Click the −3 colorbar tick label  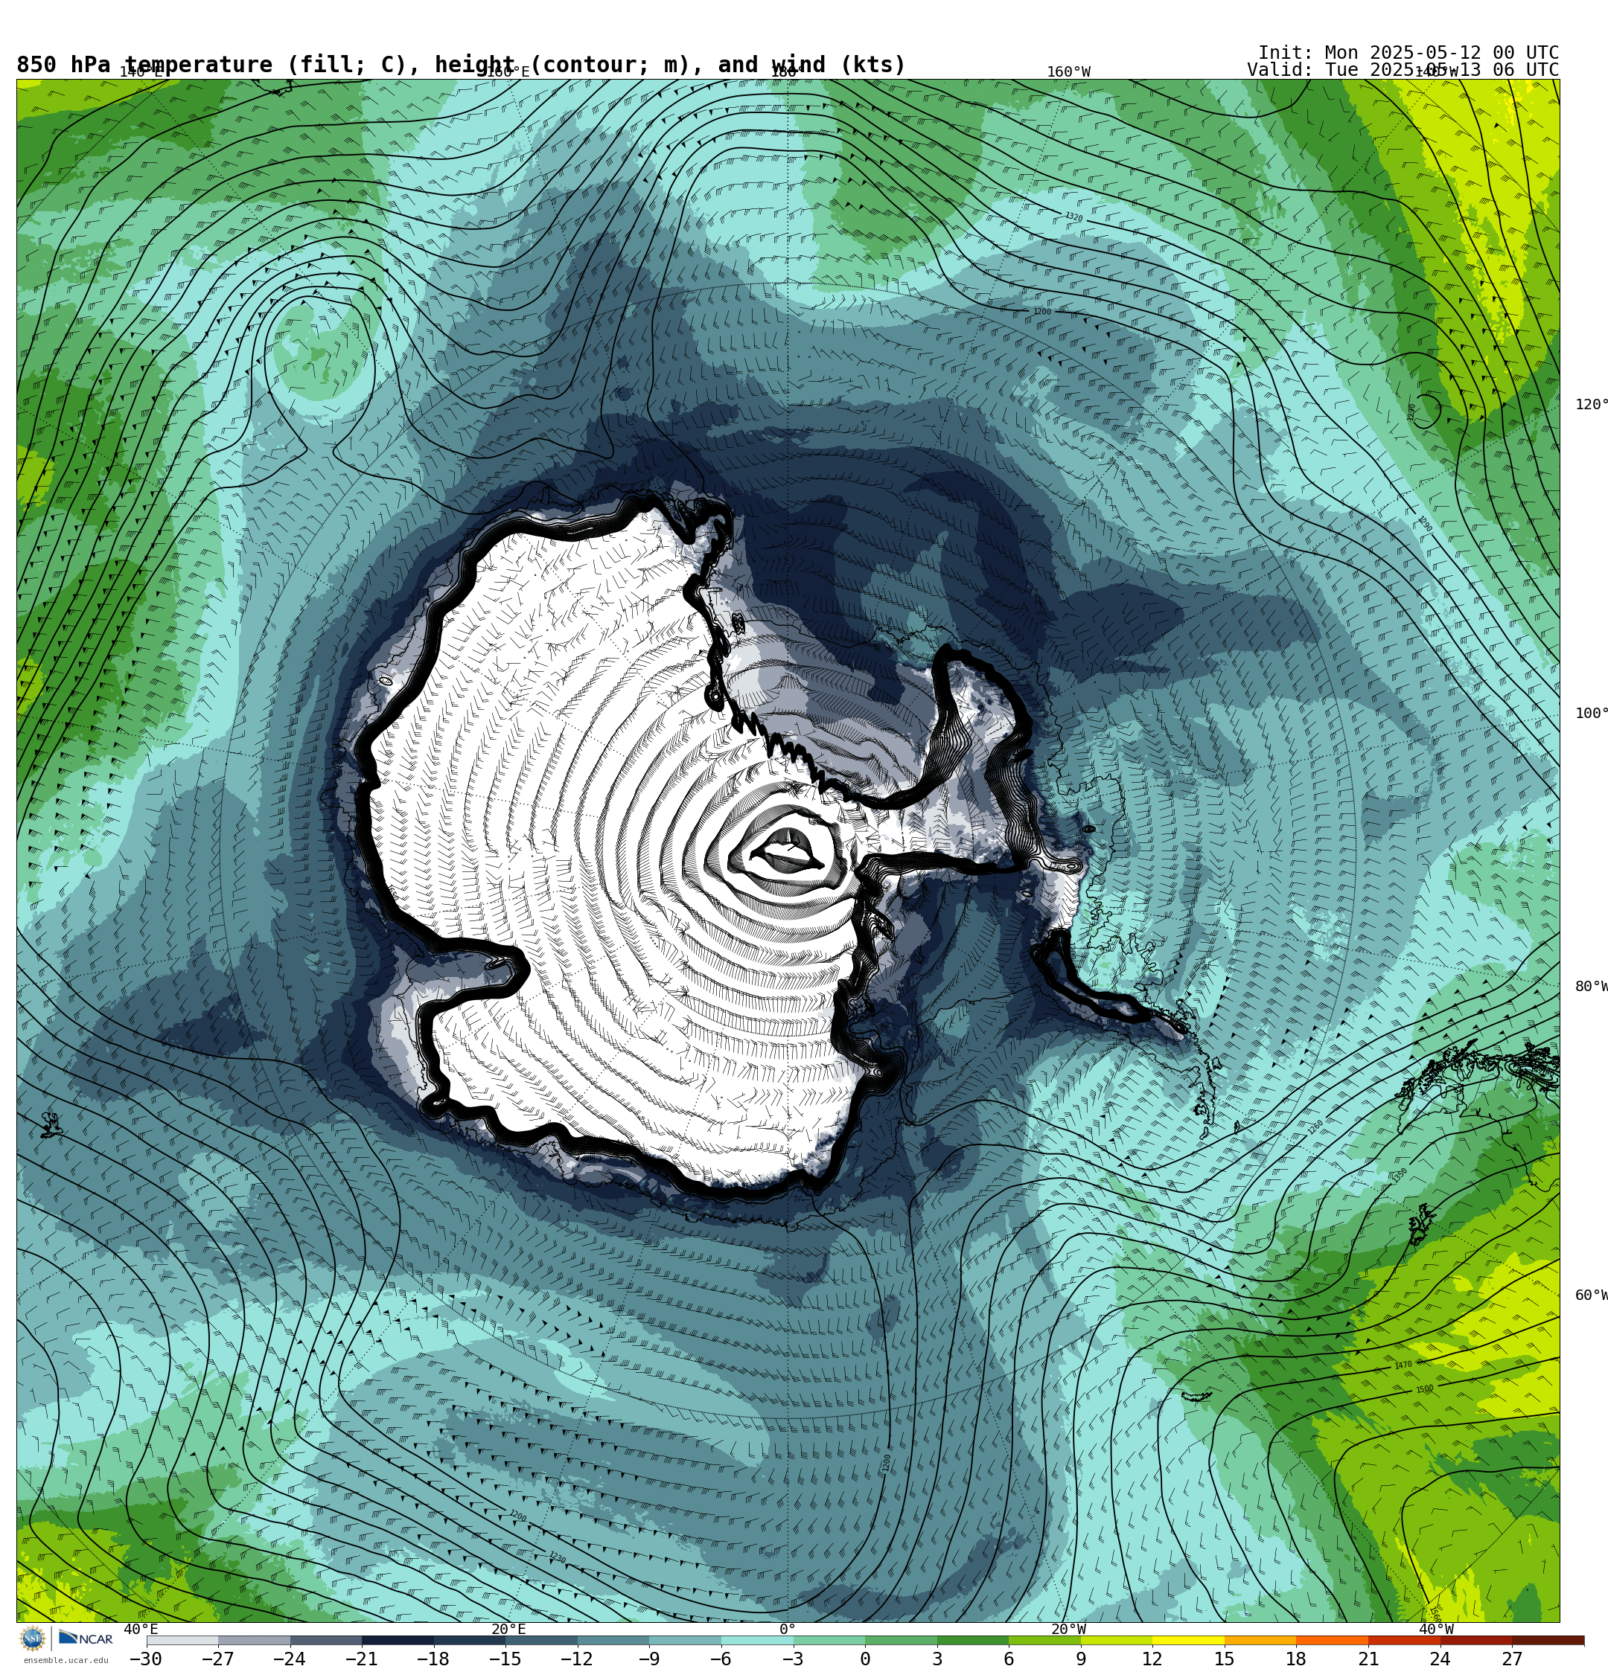(x=793, y=1659)
